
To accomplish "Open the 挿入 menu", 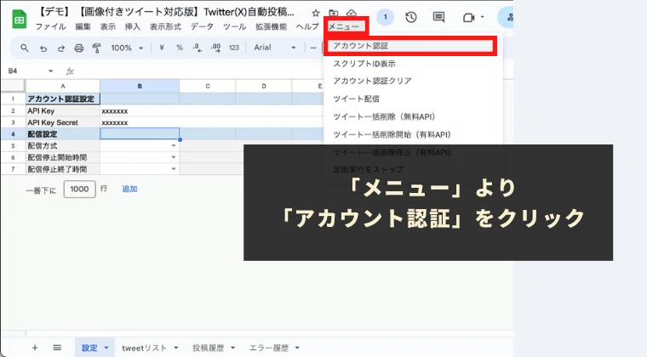I will click(x=133, y=26).
